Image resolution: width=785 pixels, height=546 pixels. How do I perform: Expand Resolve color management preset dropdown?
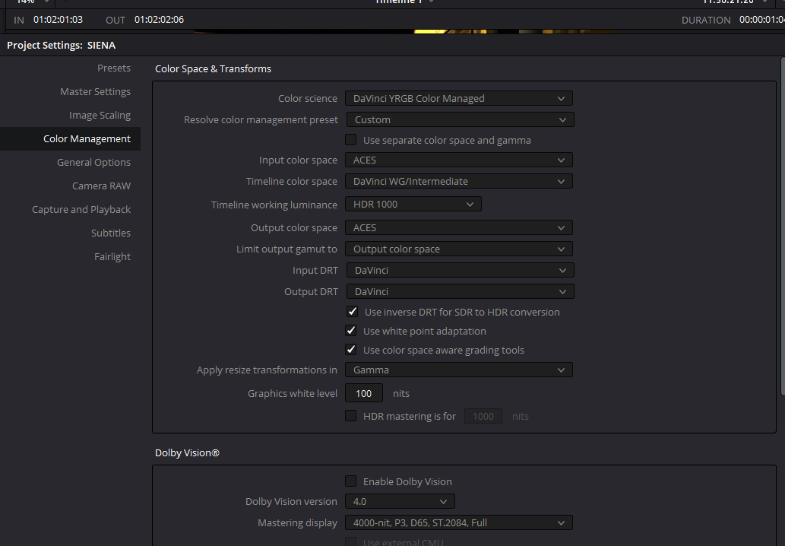tap(460, 119)
